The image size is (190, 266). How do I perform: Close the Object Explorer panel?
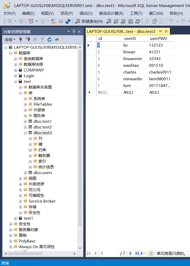79,32
